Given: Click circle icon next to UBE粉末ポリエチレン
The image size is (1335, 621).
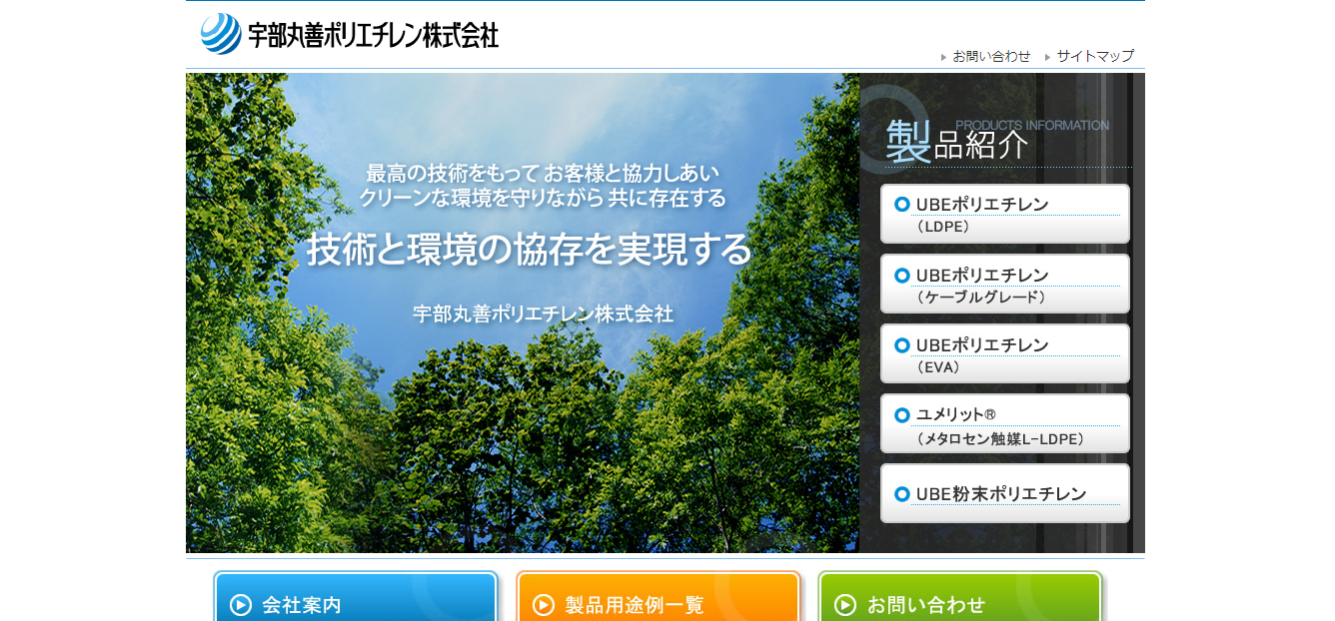Looking at the screenshot, I should 901,494.
